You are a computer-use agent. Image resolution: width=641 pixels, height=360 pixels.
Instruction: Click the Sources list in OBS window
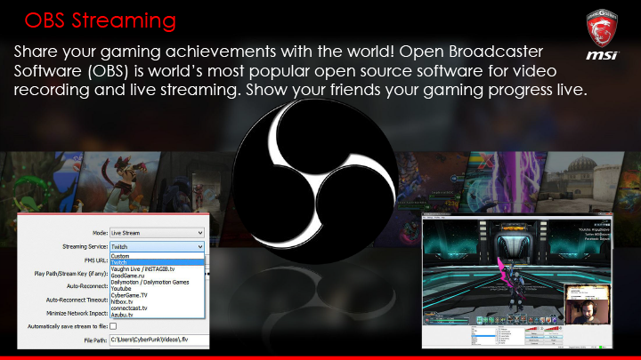511,336
